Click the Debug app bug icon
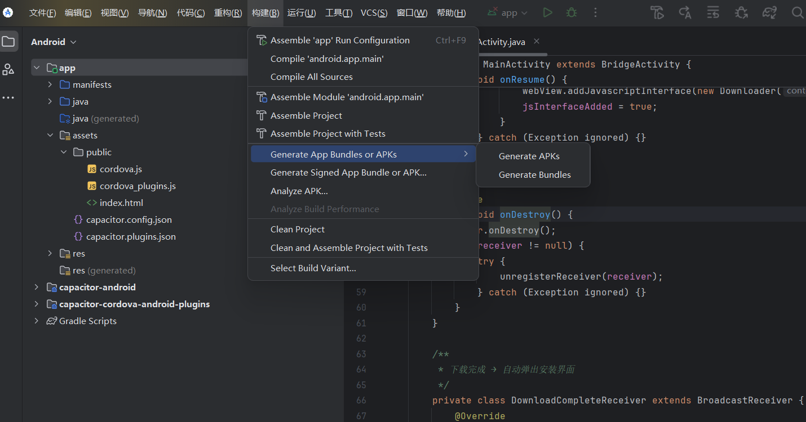The width and height of the screenshot is (806, 422). [x=572, y=12]
